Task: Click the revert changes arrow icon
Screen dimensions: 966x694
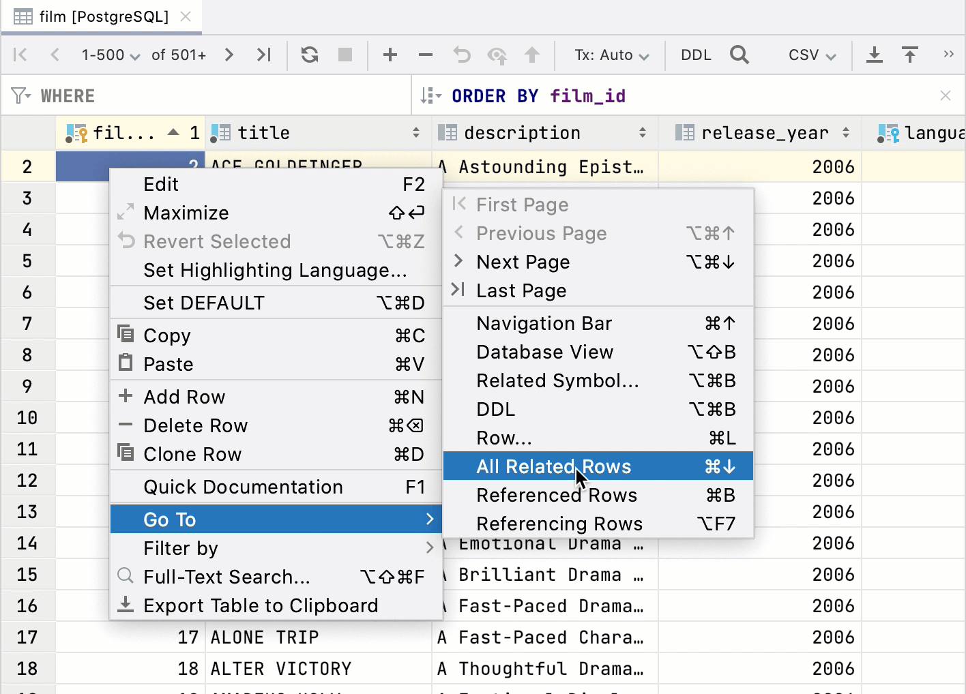Action: click(x=461, y=55)
